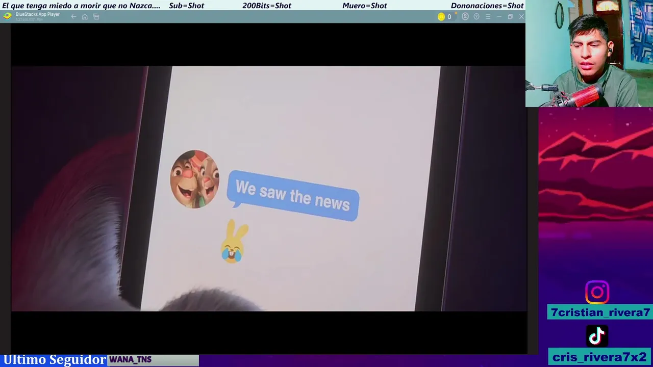
Task: Click the '200Bits=Shot' banner text
Action: [x=267, y=6]
